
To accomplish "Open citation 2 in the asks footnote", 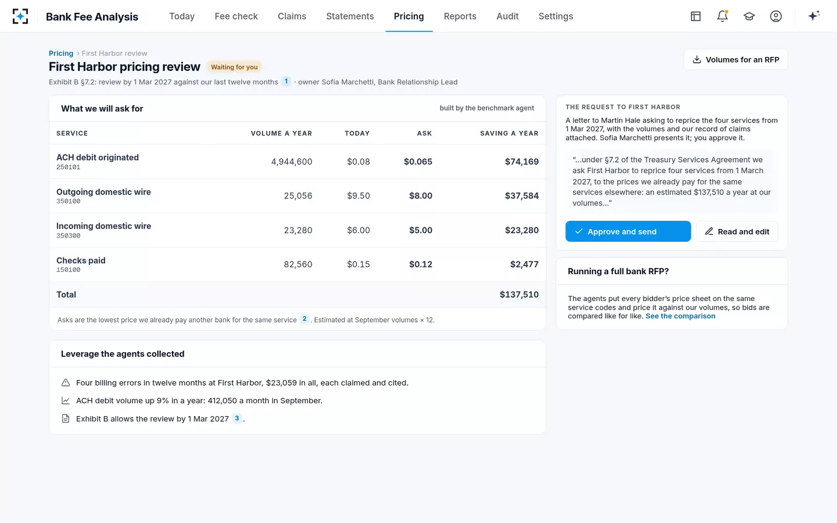I will click(305, 319).
